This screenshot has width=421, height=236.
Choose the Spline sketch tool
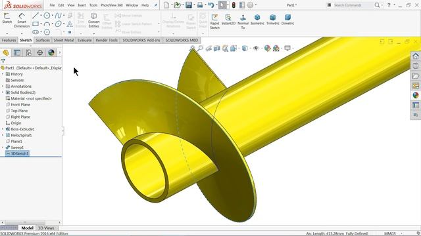[58, 16]
